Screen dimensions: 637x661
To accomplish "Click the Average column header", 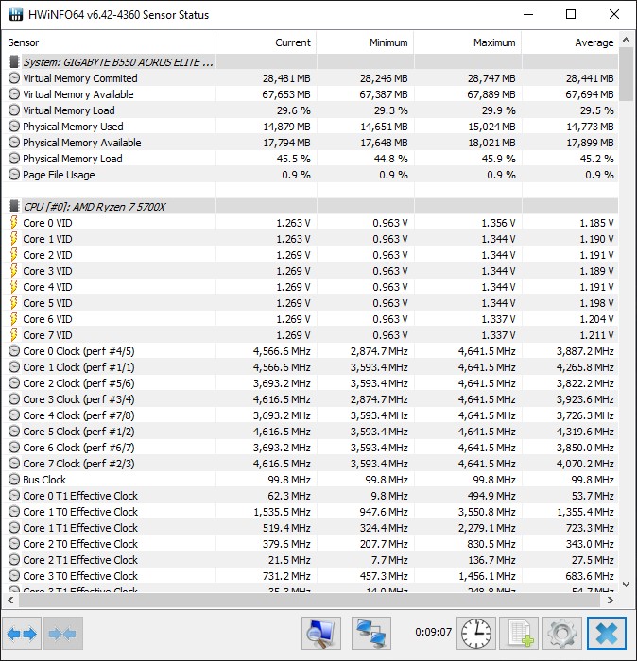I will [x=570, y=42].
